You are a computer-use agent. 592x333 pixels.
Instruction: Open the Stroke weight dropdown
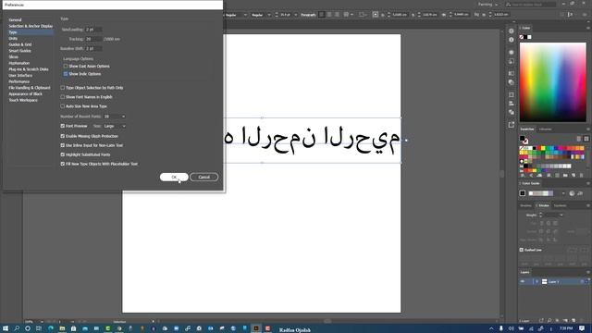click(x=561, y=215)
